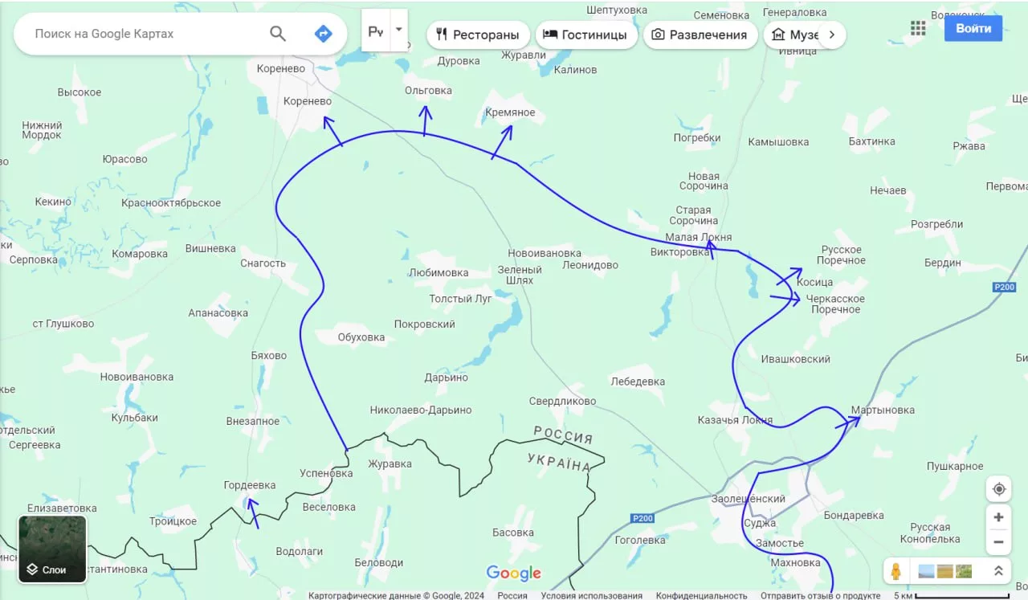Click the Погребки village label

point(697,138)
